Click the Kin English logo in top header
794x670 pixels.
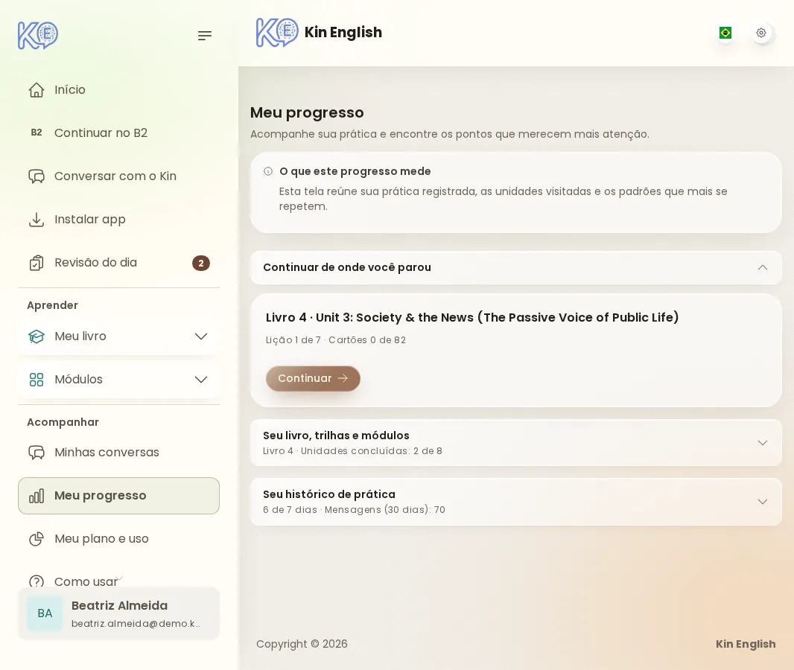coord(277,33)
